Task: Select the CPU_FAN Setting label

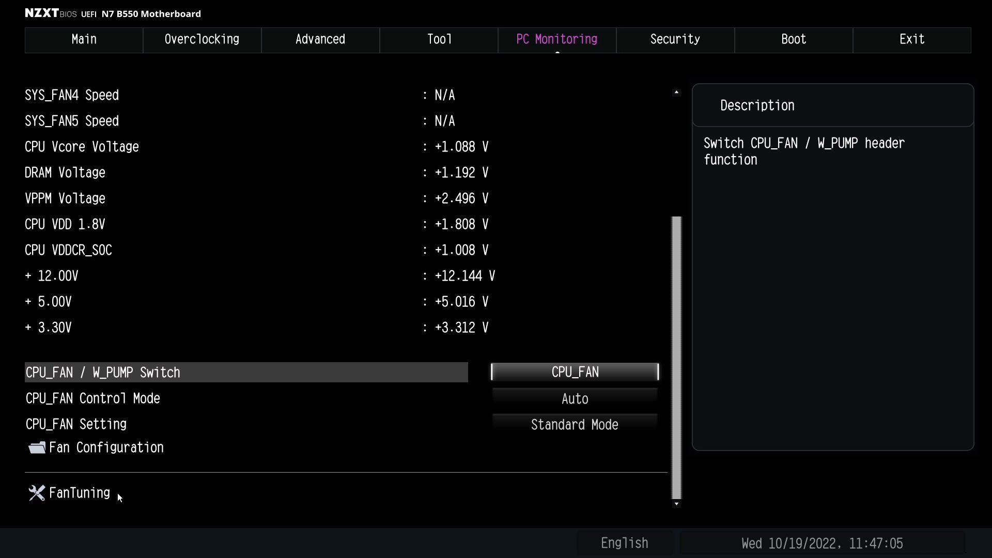Action: point(76,424)
